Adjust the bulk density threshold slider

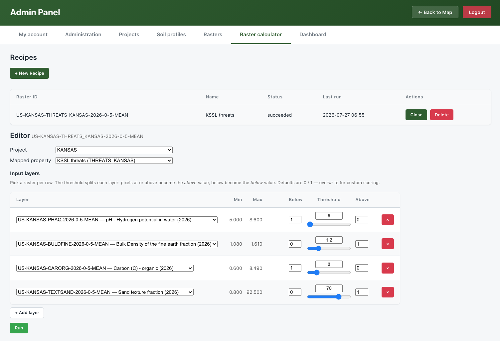click(329, 248)
